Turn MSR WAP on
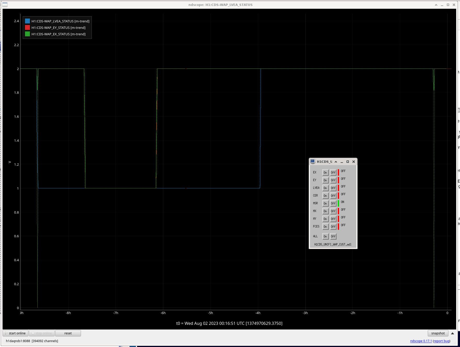This screenshot has height=347, width=460. click(x=325, y=204)
